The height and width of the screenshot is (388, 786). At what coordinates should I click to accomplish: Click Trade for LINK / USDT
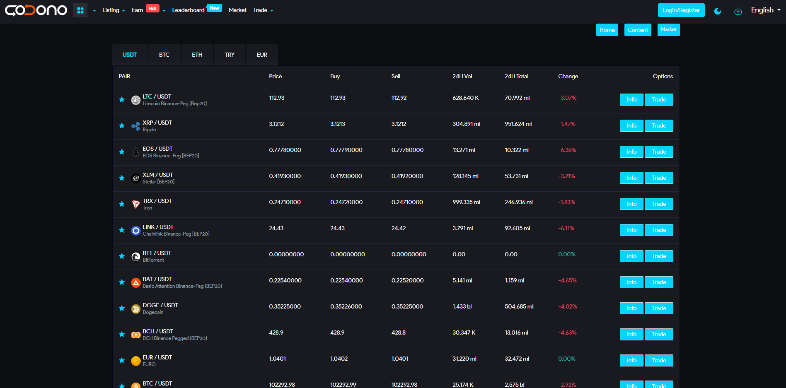click(659, 230)
